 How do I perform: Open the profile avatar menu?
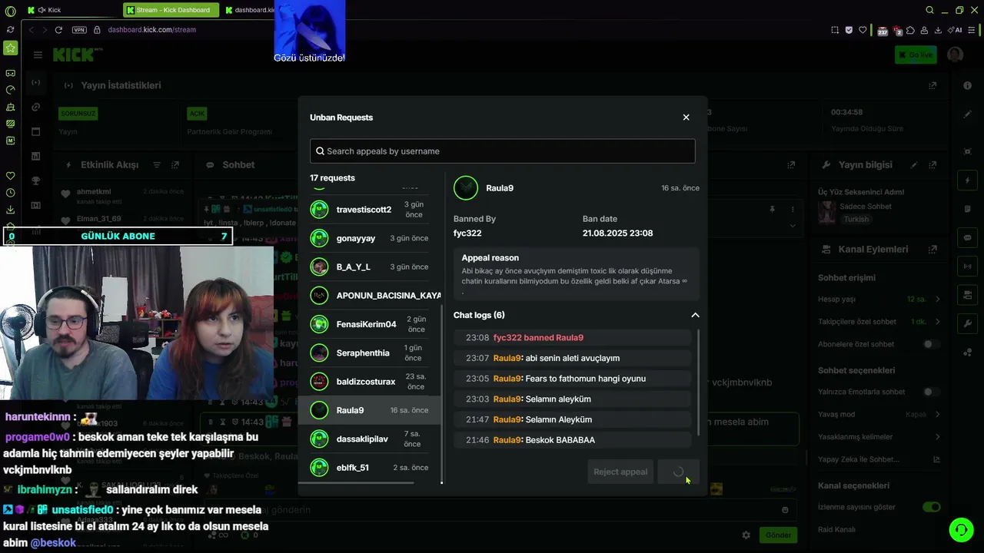click(x=956, y=55)
